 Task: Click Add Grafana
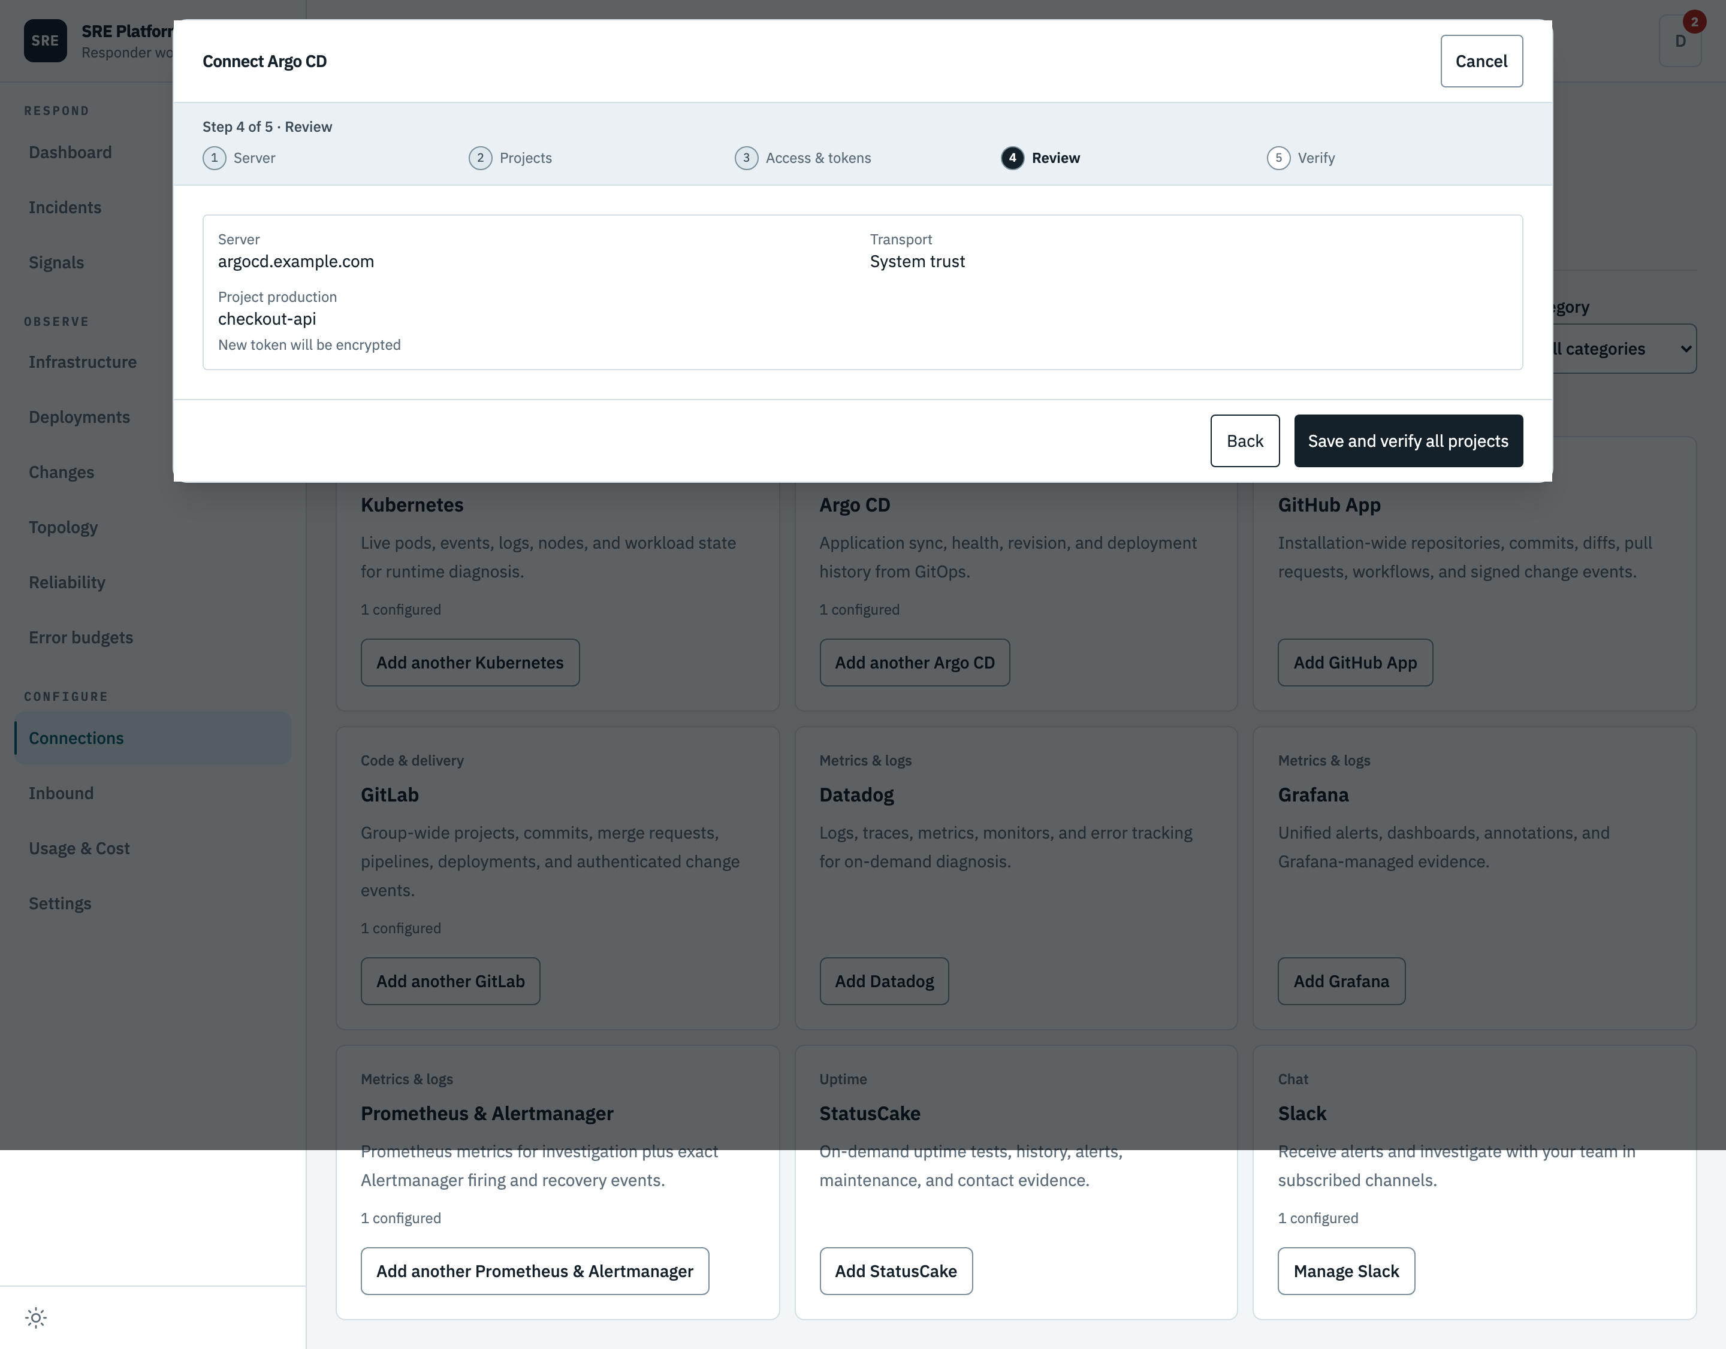1341,982
